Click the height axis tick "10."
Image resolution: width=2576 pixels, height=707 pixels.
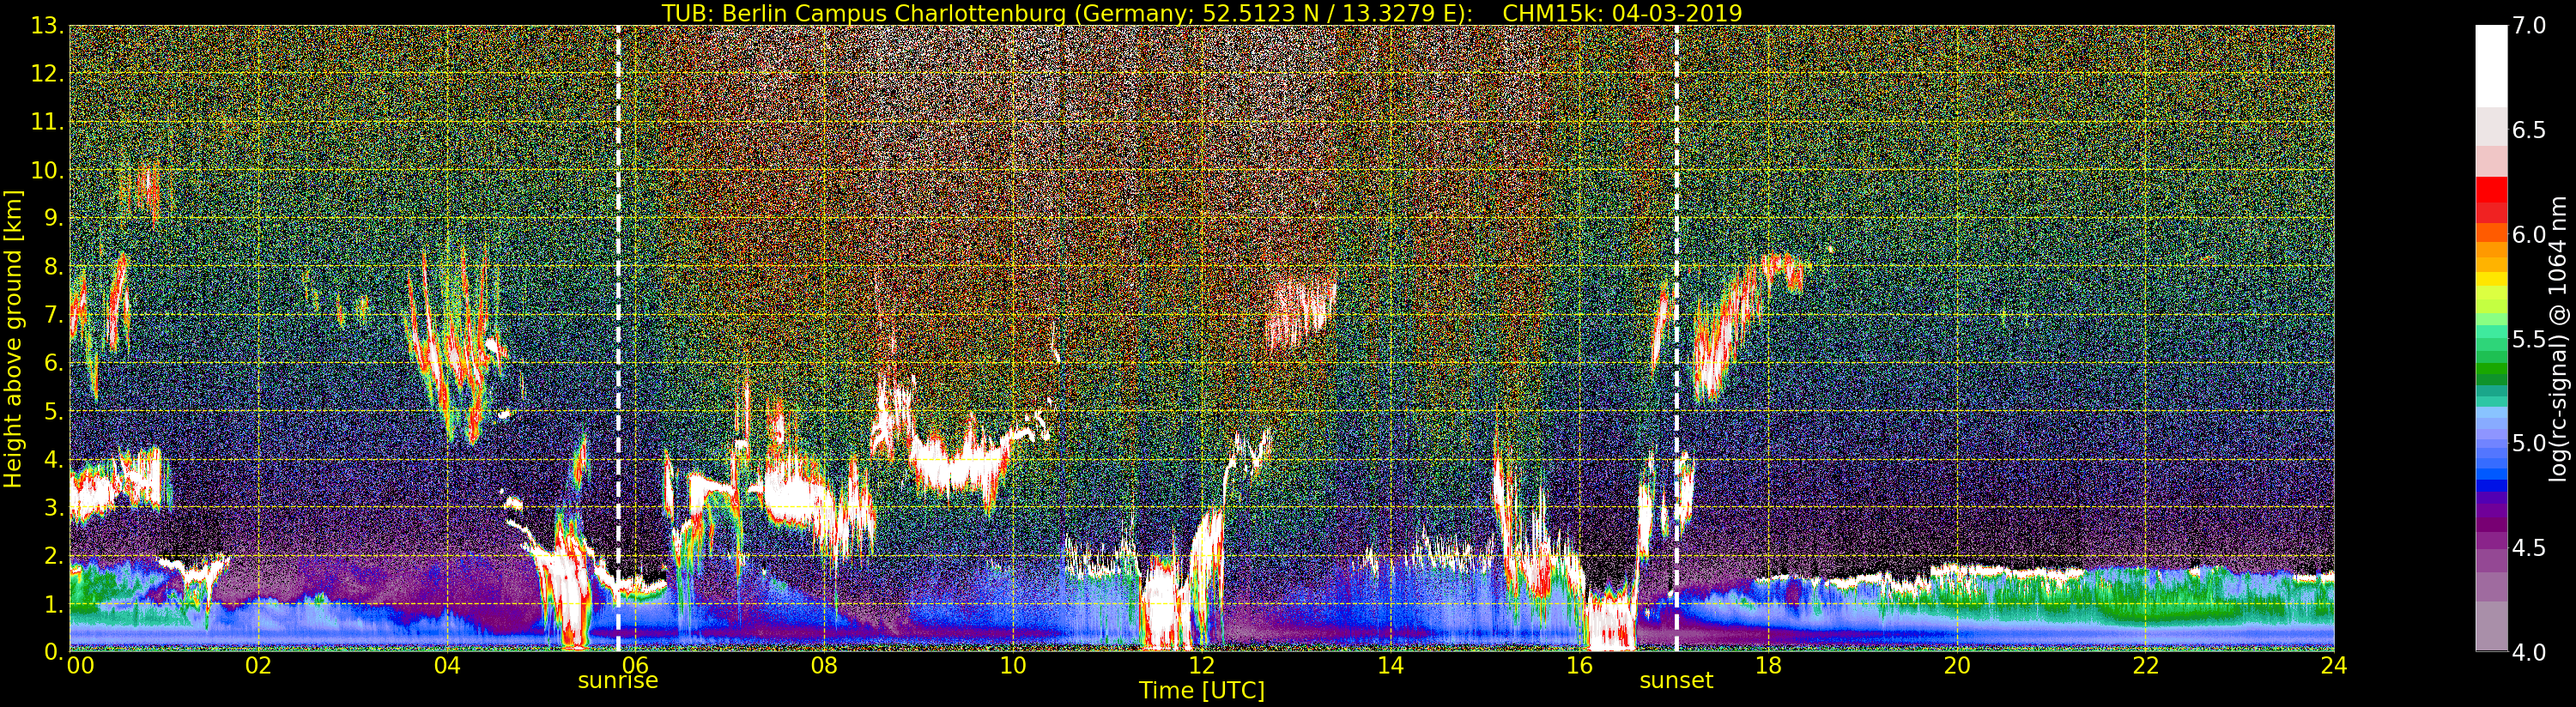pyautogui.click(x=47, y=171)
